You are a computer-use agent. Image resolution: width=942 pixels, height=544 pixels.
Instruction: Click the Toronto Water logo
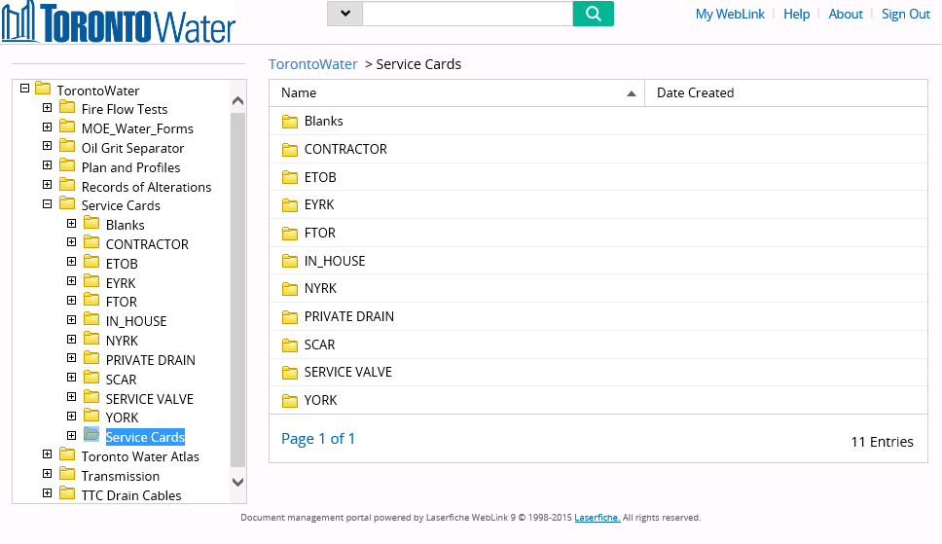point(119,22)
